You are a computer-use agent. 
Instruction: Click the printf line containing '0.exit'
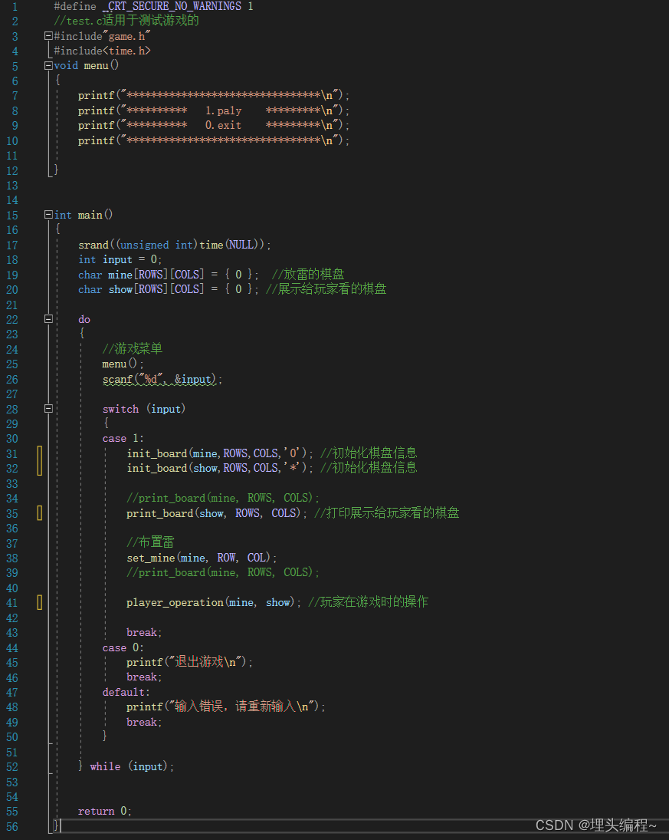point(214,125)
